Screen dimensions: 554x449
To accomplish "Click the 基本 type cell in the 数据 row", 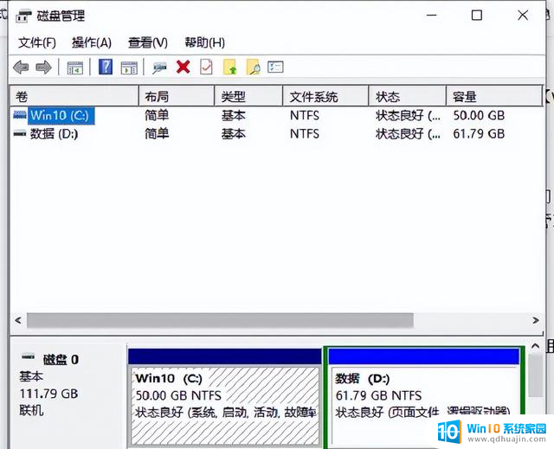I will click(x=233, y=134).
